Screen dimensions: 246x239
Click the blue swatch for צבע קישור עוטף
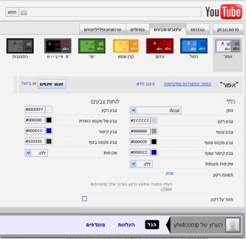point(154,152)
